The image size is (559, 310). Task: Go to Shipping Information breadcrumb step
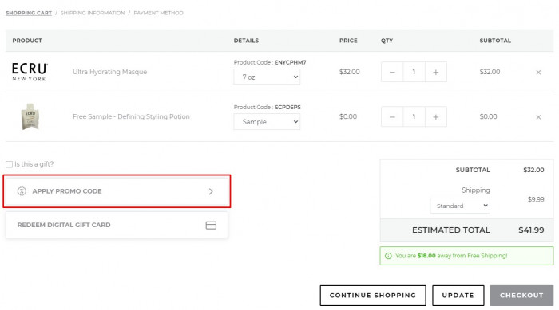pyautogui.click(x=93, y=13)
